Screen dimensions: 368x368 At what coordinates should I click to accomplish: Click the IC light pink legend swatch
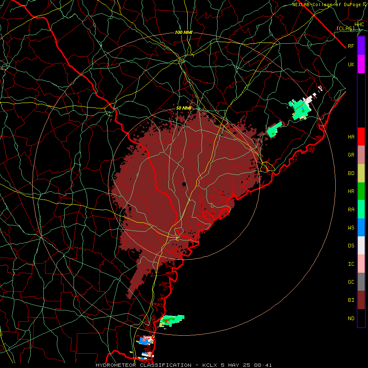click(x=361, y=264)
